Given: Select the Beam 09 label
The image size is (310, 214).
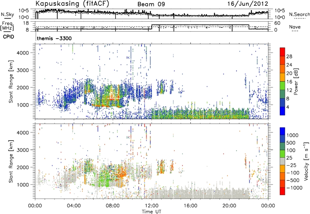Looking at the screenshot, I should point(151,4).
